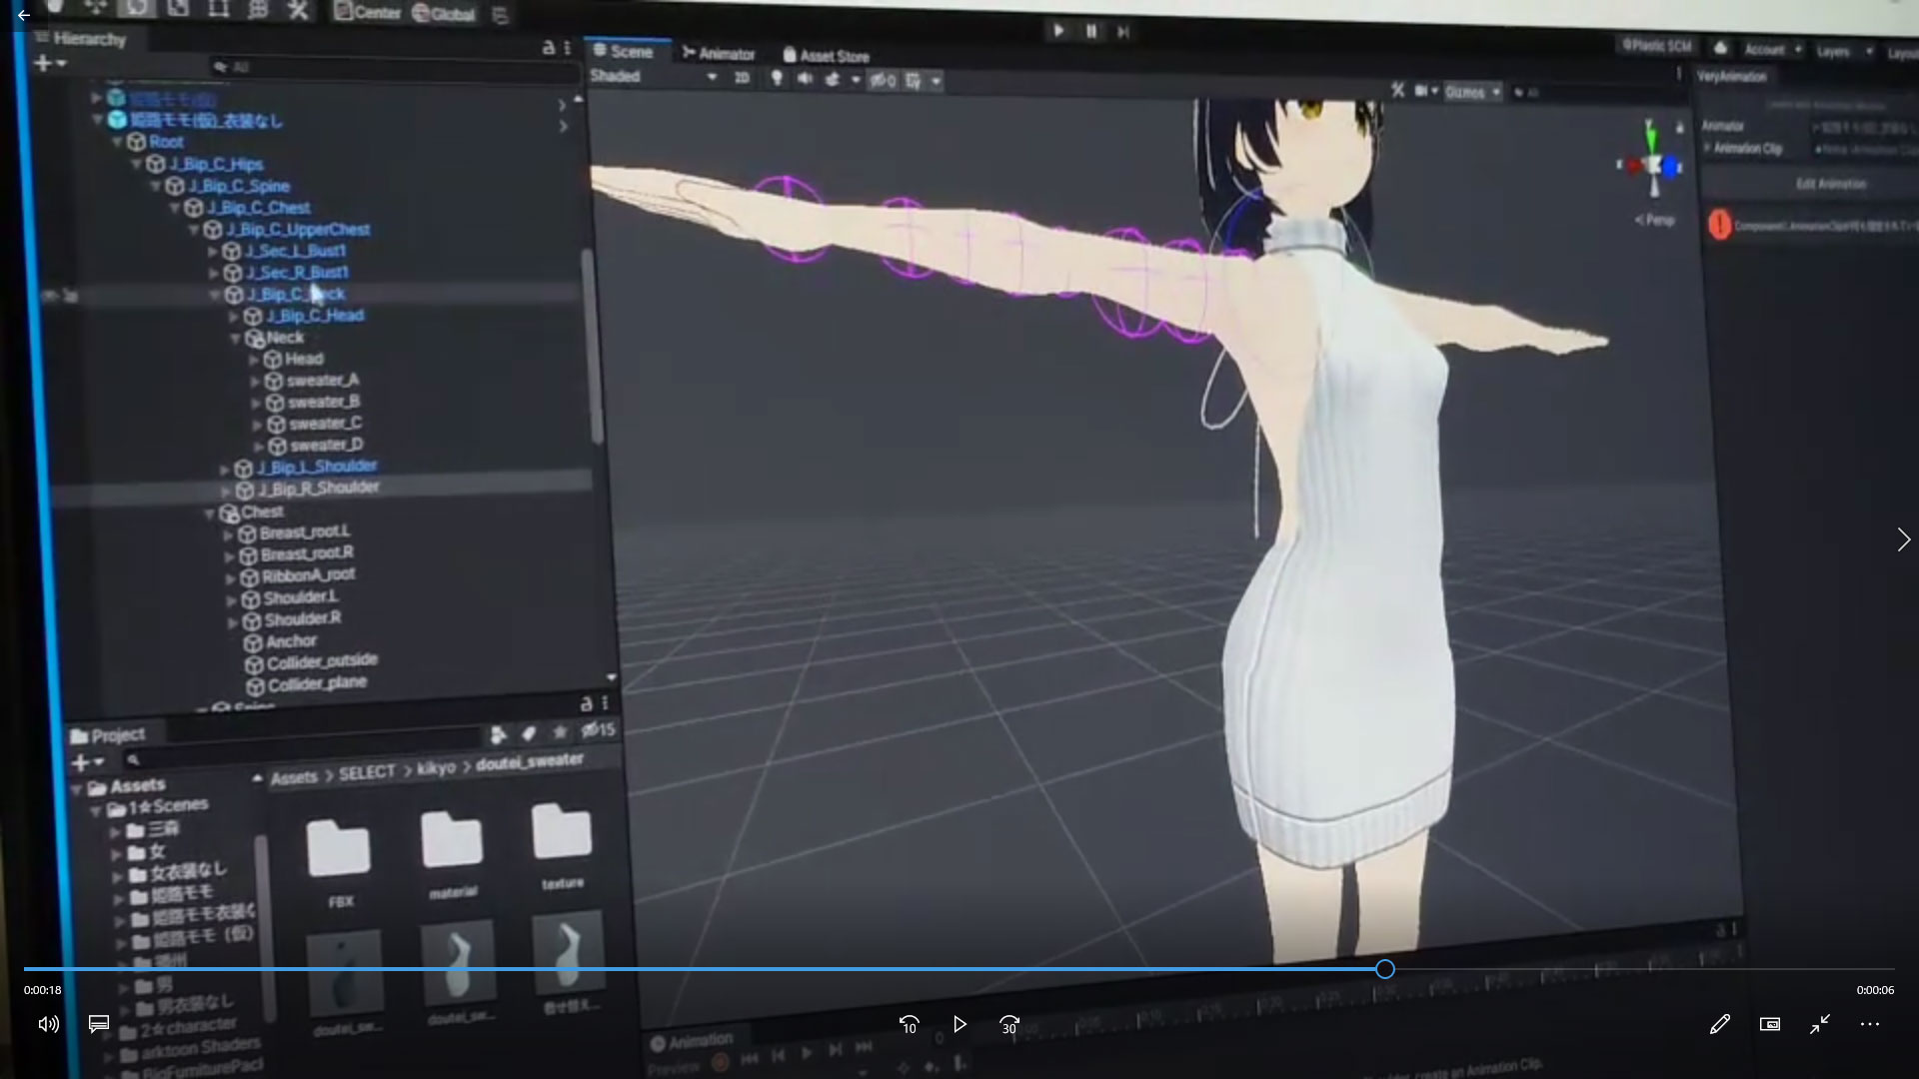This screenshot has width=1919, height=1079.
Task: Toggle 2D scene view mode
Action: point(742,78)
